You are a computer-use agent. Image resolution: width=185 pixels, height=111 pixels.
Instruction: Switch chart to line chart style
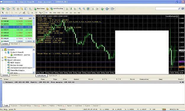coord(75,9)
